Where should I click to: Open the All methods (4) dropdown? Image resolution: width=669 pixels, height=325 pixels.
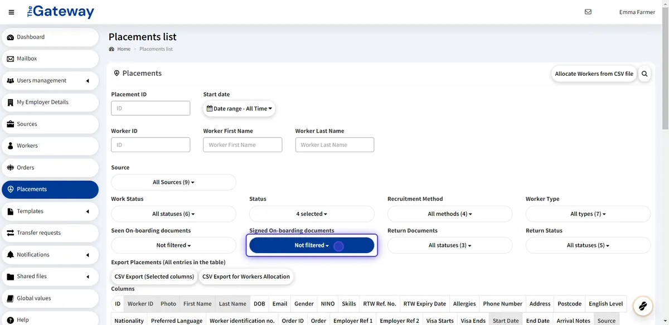[450, 214]
